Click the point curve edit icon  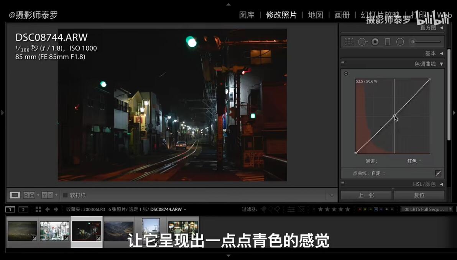[438, 173]
